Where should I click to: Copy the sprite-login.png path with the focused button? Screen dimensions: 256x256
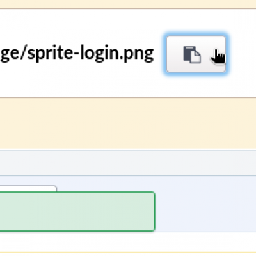point(196,54)
